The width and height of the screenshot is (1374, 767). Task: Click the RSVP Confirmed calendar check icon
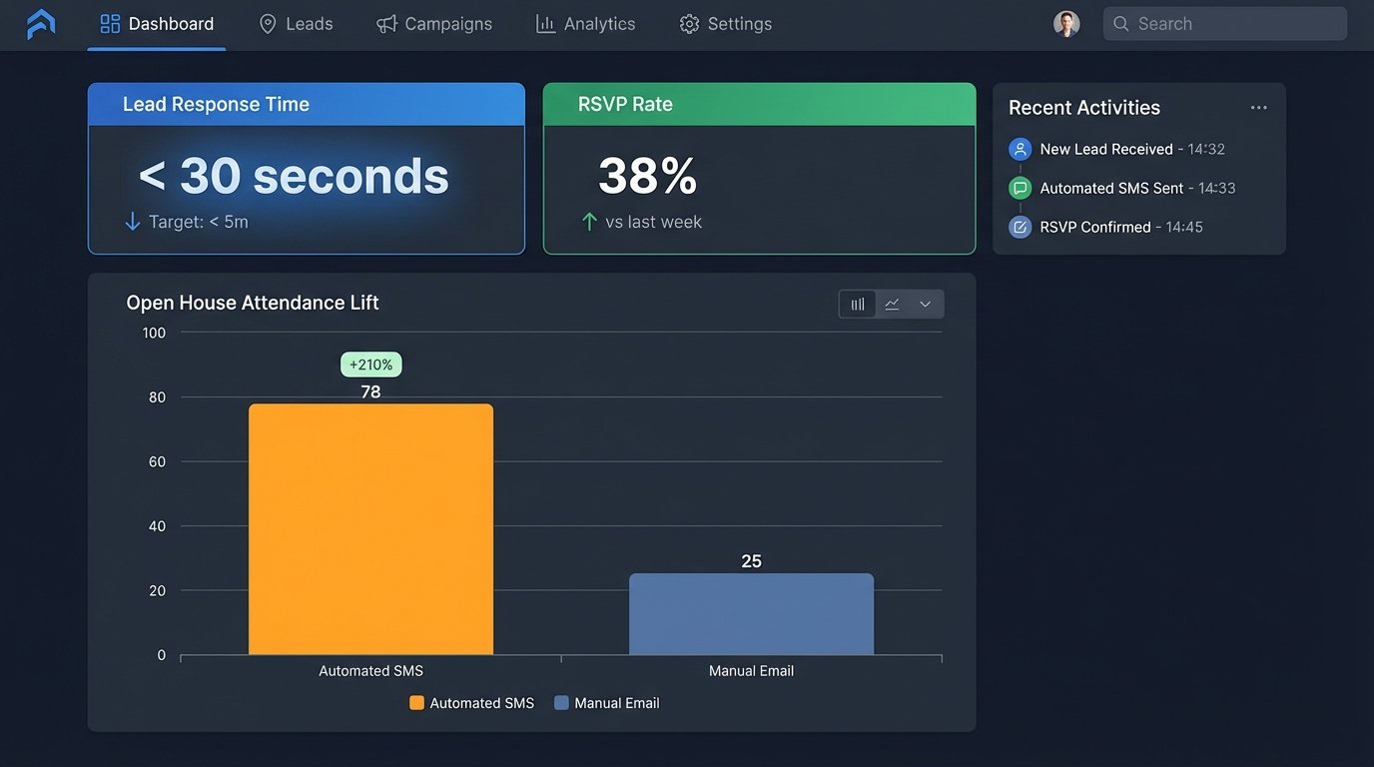coord(1020,227)
